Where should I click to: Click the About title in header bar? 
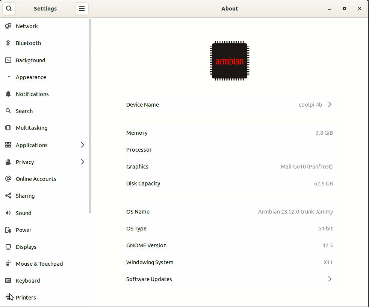tap(230, 9)
